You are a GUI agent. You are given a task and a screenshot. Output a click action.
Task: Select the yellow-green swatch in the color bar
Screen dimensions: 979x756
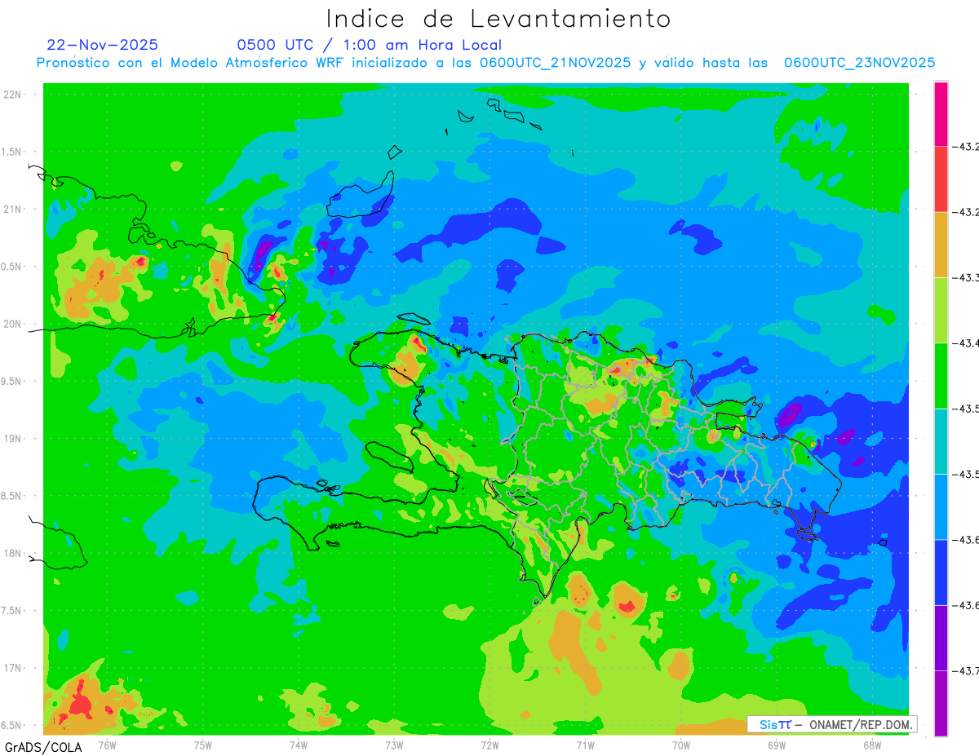click(941, 310)
